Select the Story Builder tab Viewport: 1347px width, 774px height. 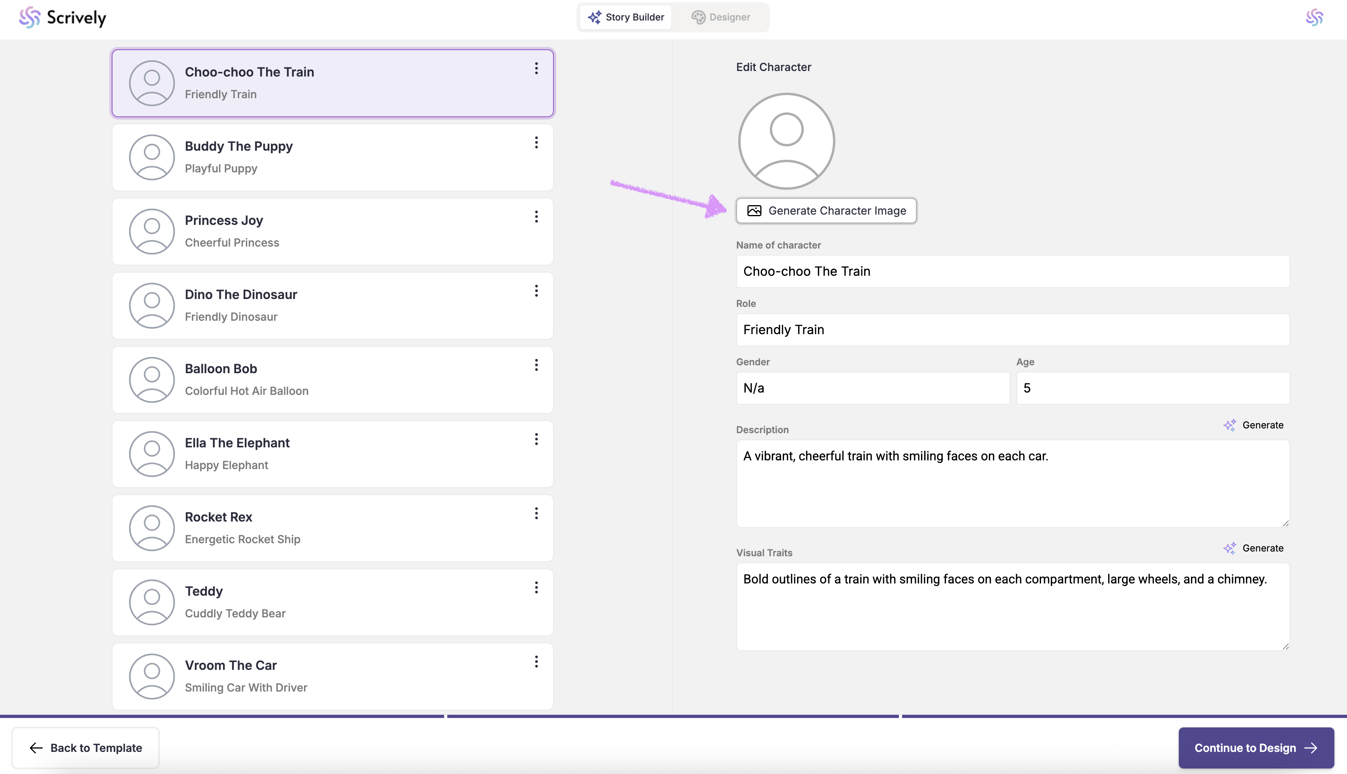[x=626, y=17]
